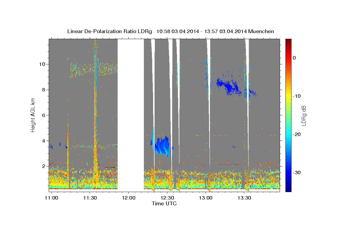
Task: Click the colorbar value '-10'
Action: pyautogui.click(x=297, y=96)
